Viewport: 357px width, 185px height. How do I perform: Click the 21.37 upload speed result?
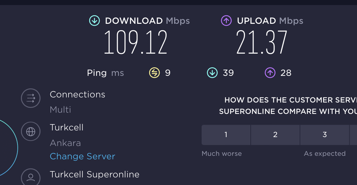click(261, 42)
